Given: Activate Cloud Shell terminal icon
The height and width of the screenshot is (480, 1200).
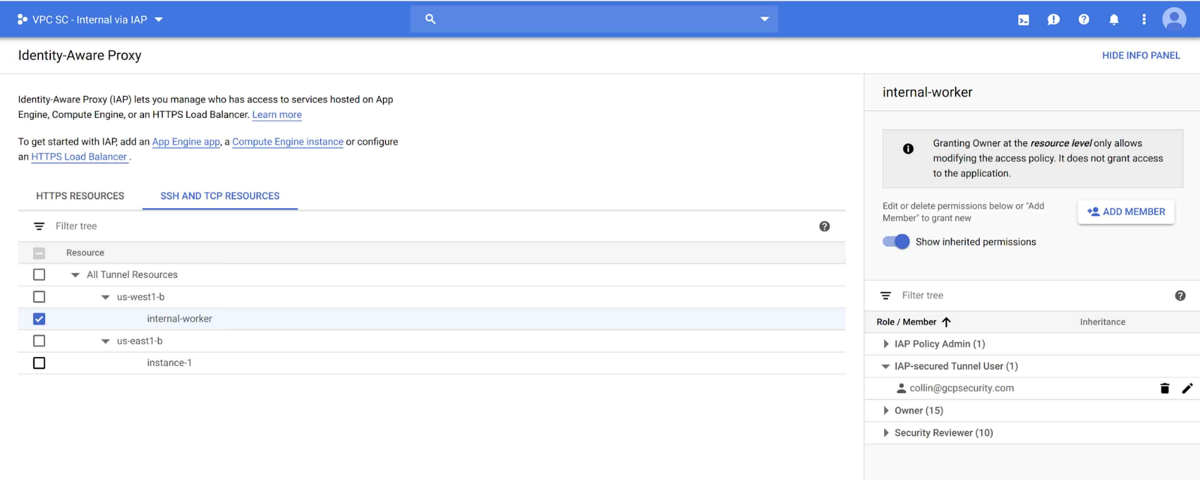Looking at the screenshot, I should click(x=1024, y=20).
